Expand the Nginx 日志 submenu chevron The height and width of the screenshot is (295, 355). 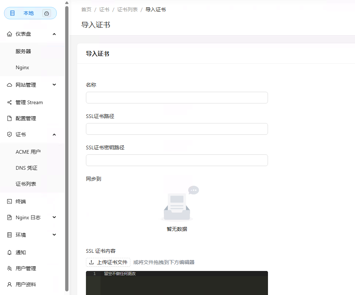[54, 217]
